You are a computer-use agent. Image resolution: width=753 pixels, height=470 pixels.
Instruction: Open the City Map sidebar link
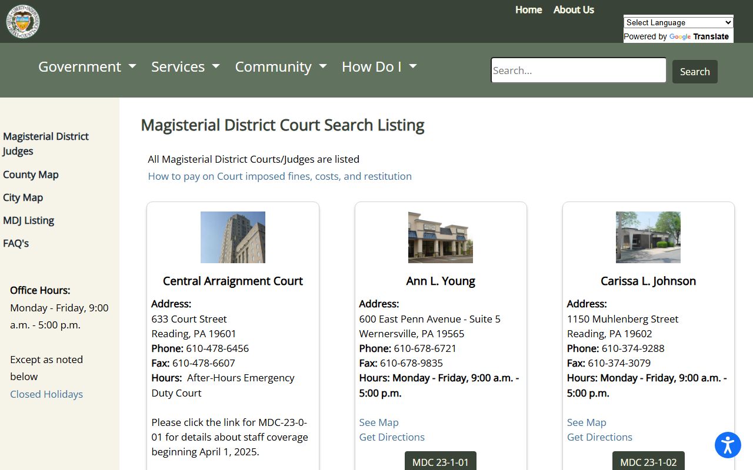23,197
